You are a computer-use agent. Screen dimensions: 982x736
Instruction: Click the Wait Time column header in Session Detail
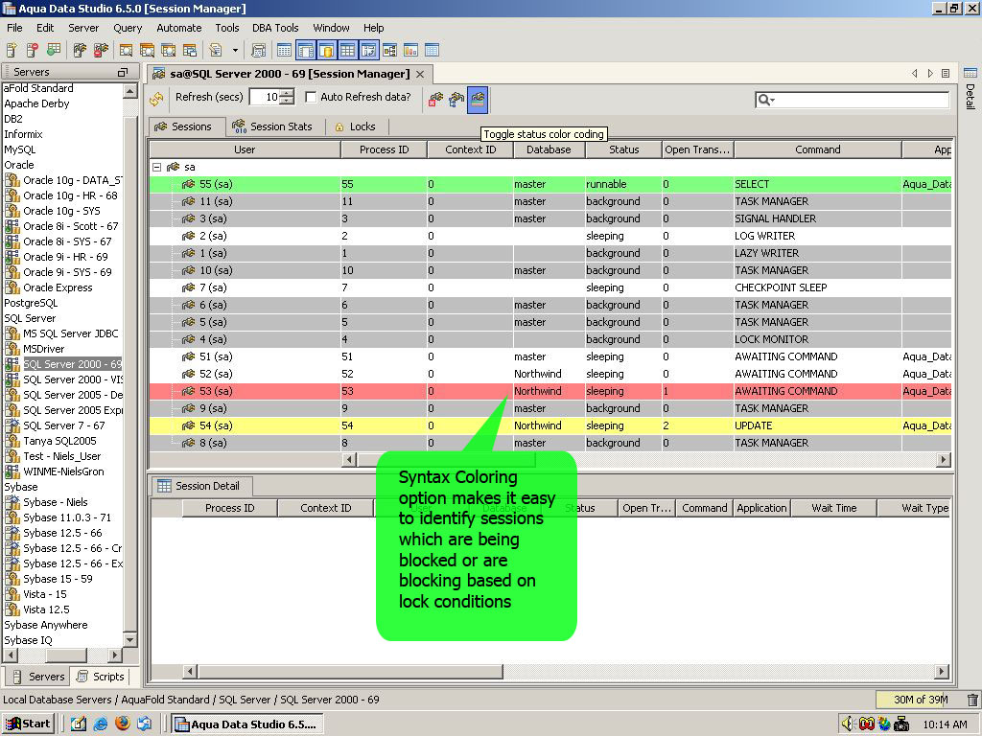[x=834, y=508]
